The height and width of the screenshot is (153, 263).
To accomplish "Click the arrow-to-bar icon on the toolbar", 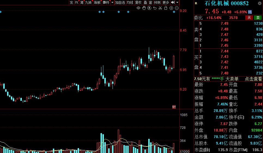I will coord(173,2).
